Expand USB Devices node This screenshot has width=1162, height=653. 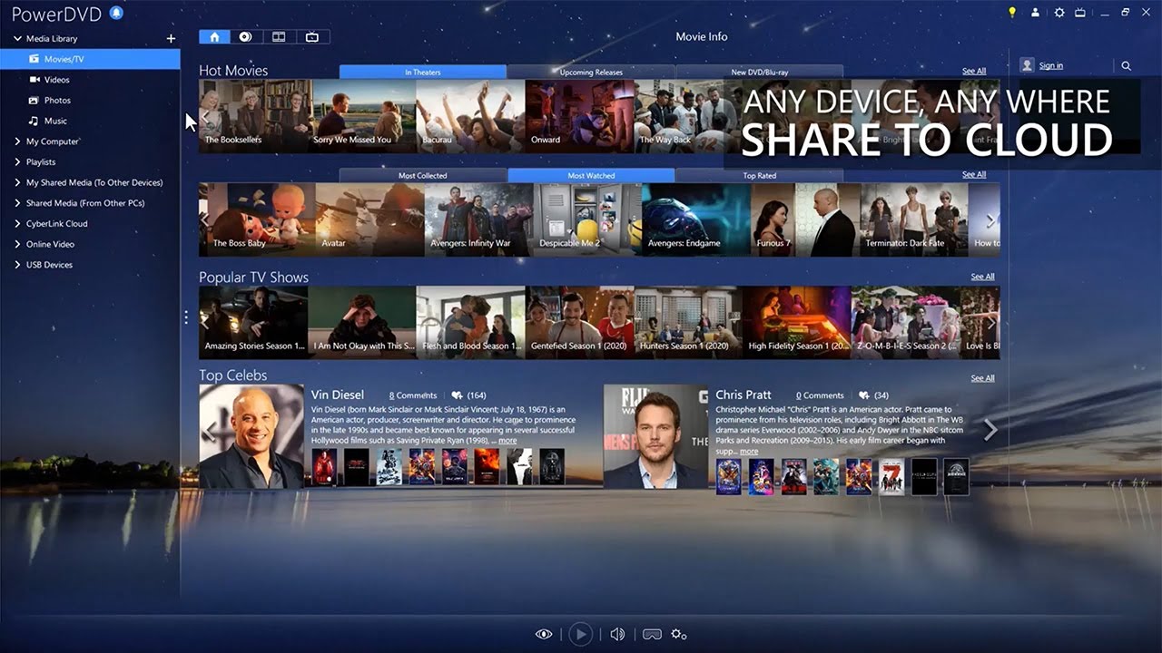17,265
